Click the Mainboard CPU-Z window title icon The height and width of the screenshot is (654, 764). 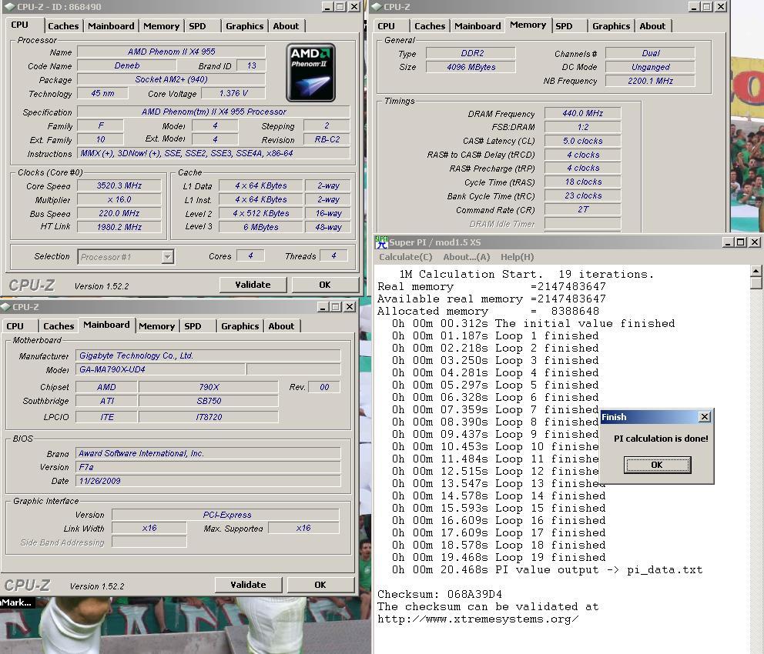click(5, 307)
